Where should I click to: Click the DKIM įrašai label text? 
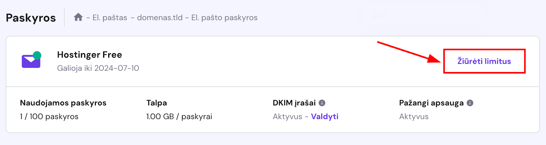coord(294,103)
